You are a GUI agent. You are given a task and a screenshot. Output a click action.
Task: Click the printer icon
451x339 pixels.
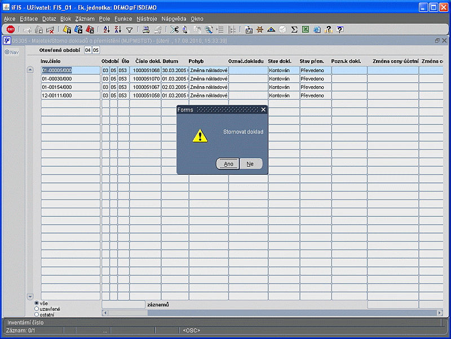pos(146,29)
